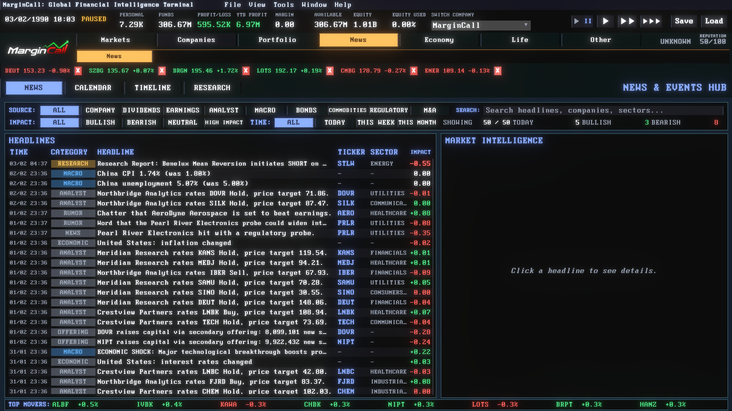Select the News sub-tab under main navigation
This screenshot has width=732, height=411.
(114, 56)
